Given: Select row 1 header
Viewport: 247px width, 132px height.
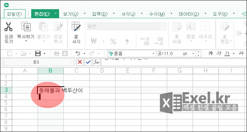Looking at the screenshot, I should coord(6,77).
